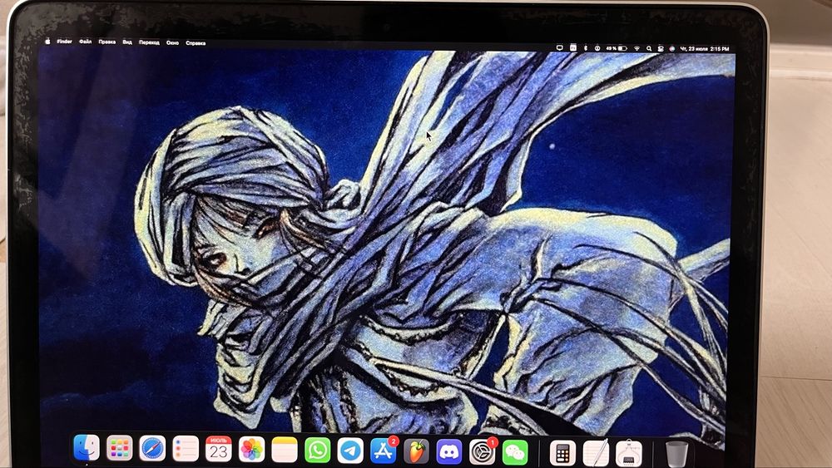Open the Trash in the Dock

pos(676,454)
